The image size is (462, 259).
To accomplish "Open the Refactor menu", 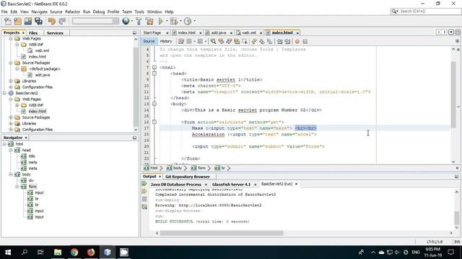I will 72,12.
